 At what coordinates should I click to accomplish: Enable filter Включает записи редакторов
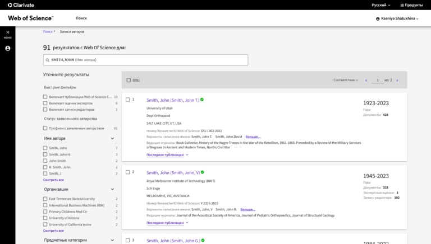45,109
